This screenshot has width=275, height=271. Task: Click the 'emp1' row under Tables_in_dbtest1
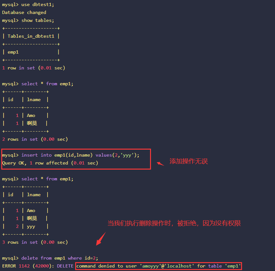(13, 52)
